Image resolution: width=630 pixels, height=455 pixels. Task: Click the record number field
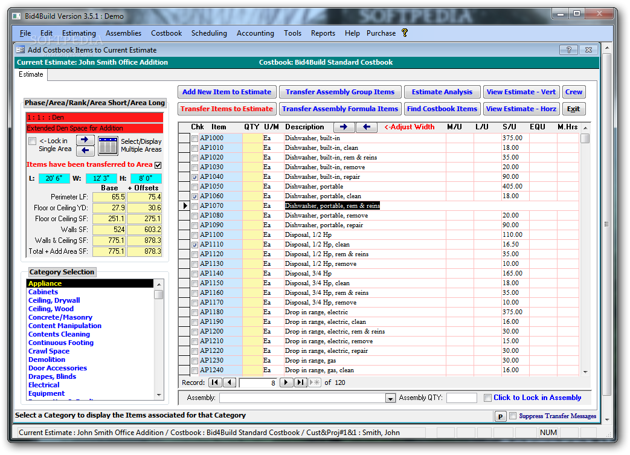tap(258, 382)
